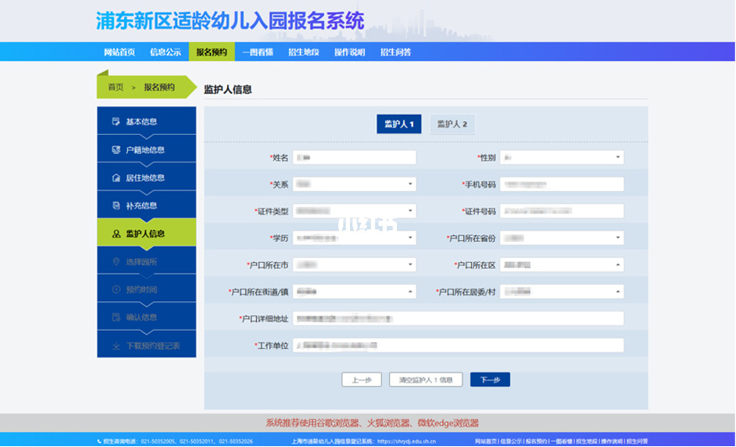Open 招生地段 in the top navigation
This screenshot has height=447, width=736.
pyautogui.click(x=304, y=52)
